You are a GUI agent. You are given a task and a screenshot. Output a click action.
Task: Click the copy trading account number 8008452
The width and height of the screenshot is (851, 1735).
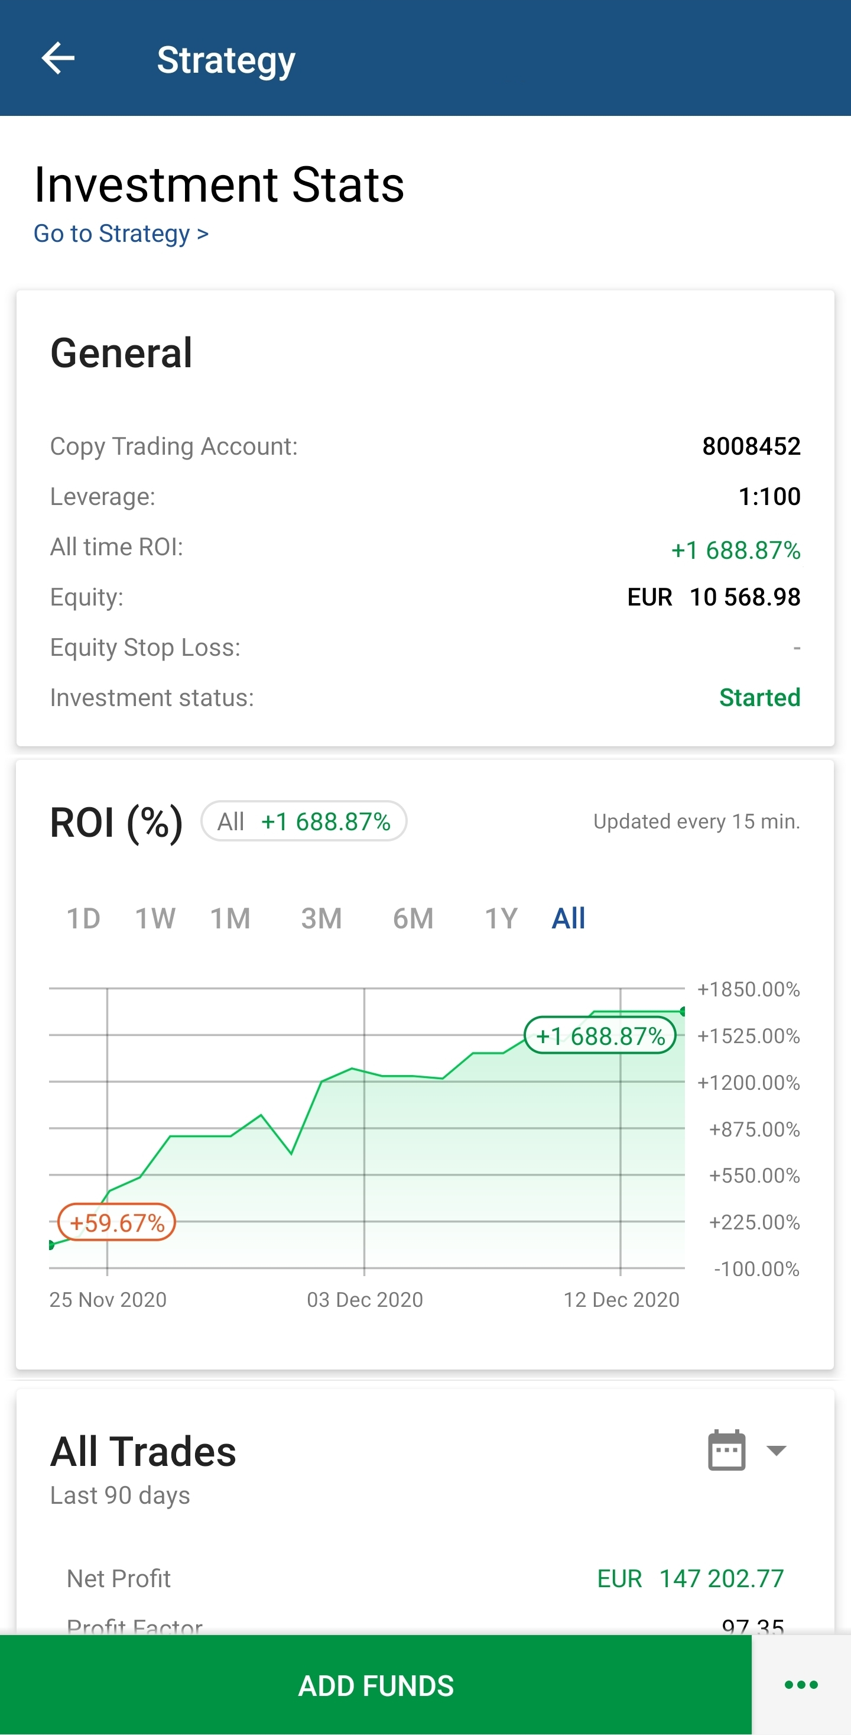tap(751, 446)
